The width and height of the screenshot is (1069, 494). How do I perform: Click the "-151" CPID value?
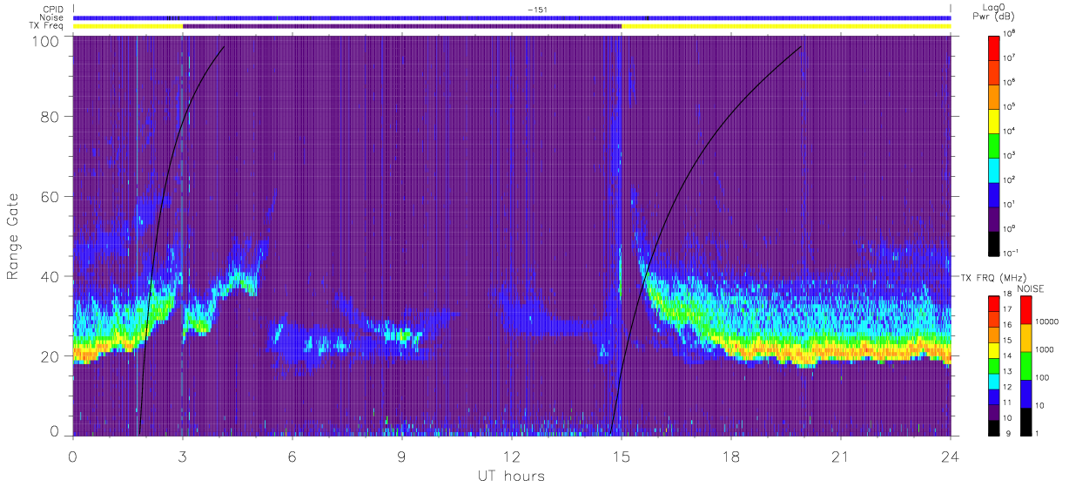tap(536, 9)
